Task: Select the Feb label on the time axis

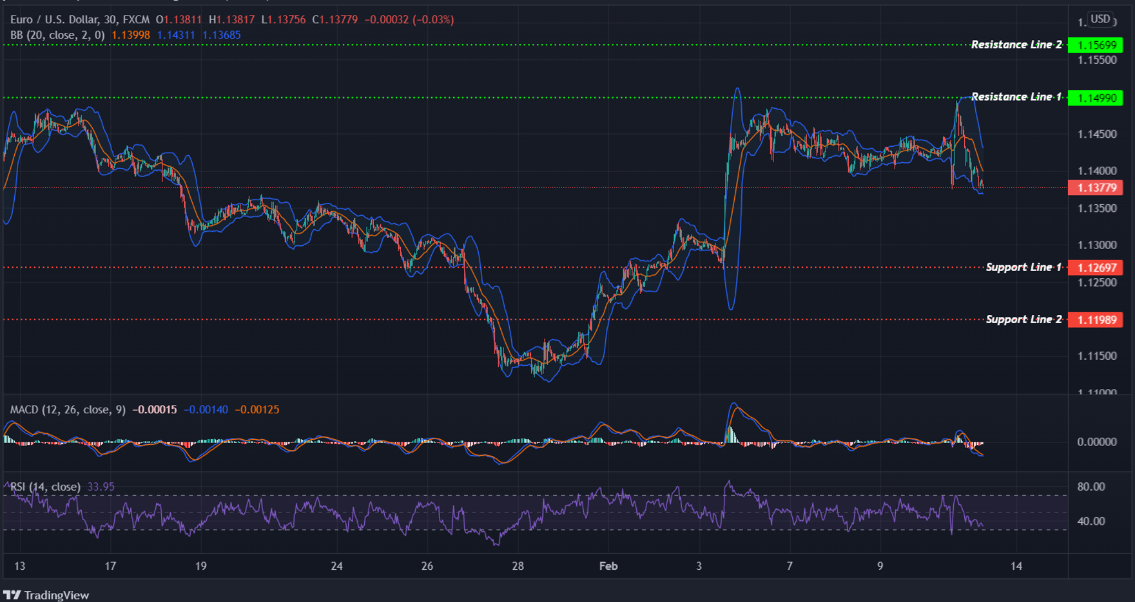Action: (608, 567)
